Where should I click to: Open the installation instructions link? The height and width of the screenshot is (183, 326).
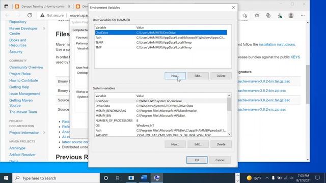click(277, 44)
